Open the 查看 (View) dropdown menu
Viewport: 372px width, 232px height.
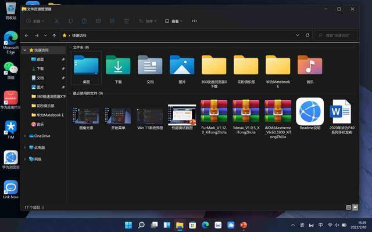[173, 21]
